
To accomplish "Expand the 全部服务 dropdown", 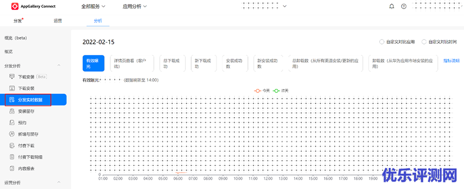I will 93,6.
